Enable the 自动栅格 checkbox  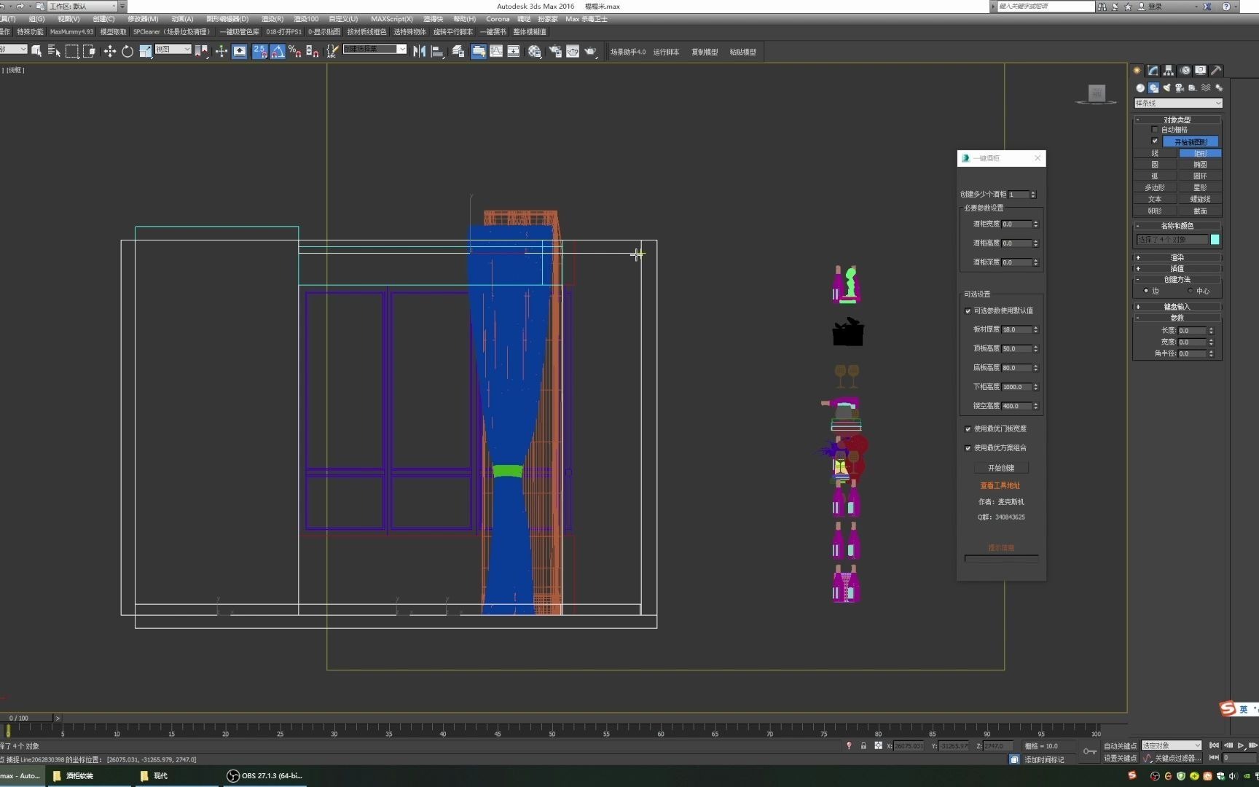pyautogui.click(x=1154, y=129)
